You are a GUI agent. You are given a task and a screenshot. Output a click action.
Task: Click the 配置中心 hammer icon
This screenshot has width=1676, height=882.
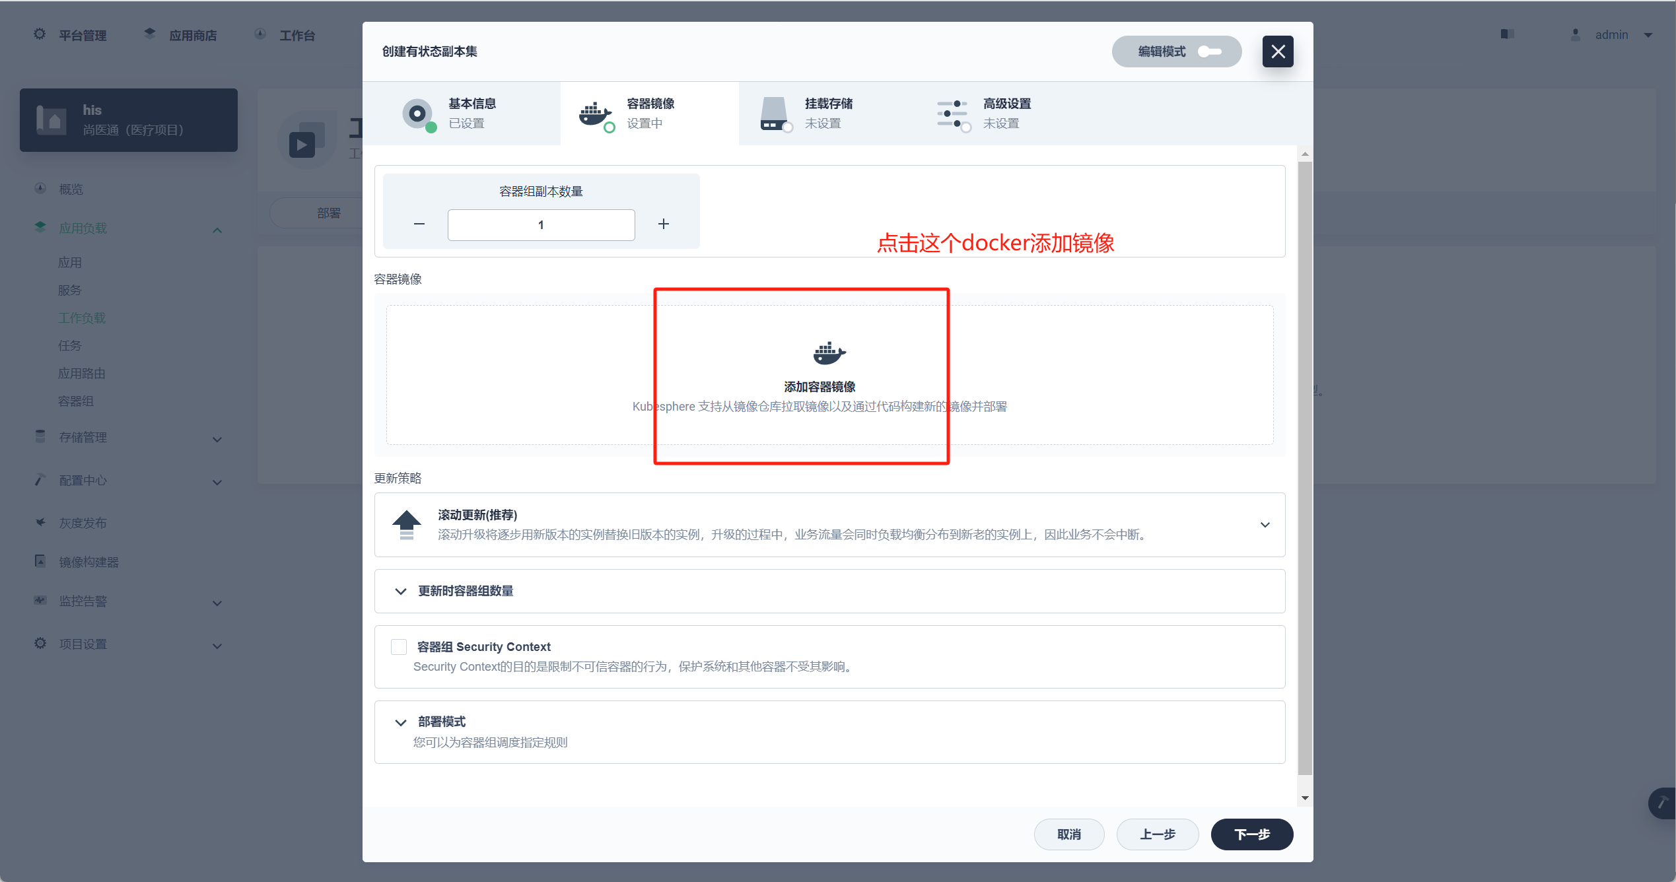[40, 479]
